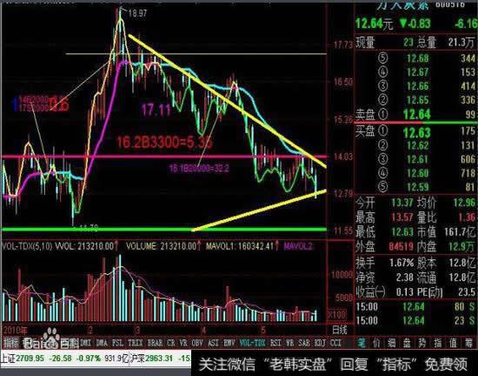478x376 pixels.
Task: Open the 指标 indicator tab
Action: coord(11,343)
